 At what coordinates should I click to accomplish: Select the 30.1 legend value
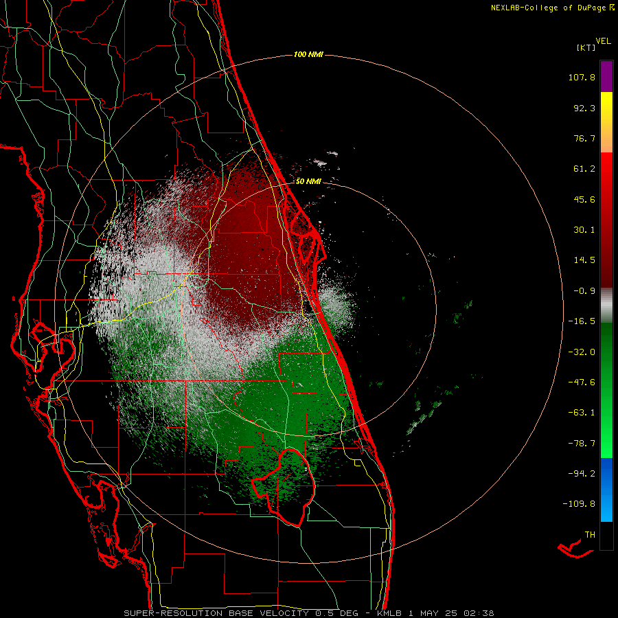(x=584, y=230)
